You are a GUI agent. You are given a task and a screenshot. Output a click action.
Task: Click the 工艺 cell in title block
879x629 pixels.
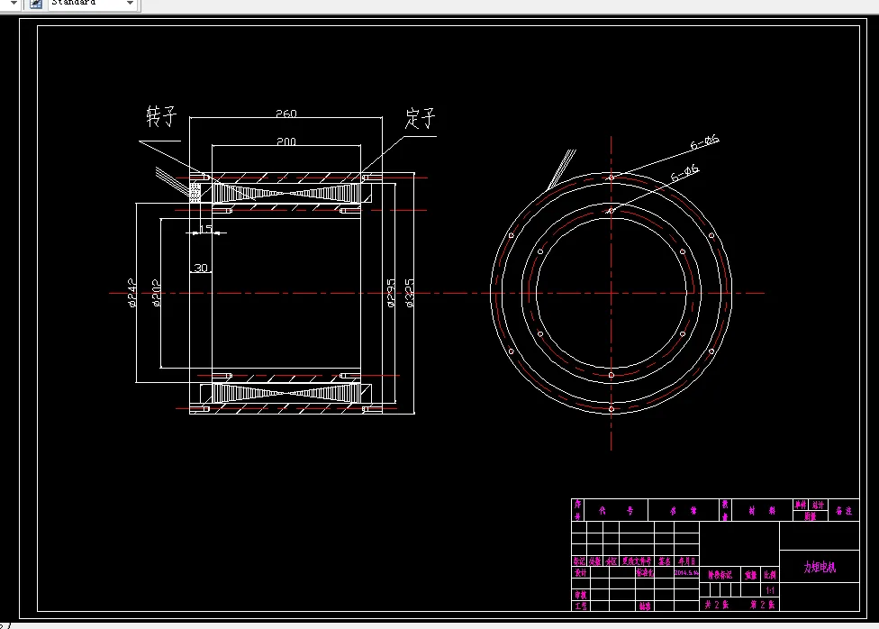[580, 606]
